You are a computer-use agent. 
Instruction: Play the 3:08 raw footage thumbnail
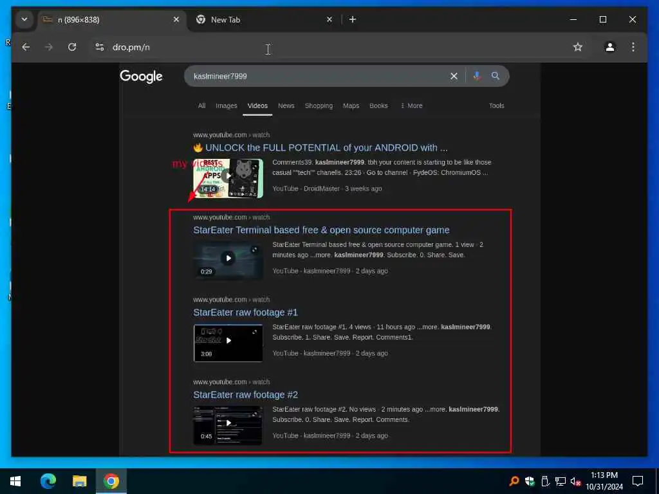pos(228,343)
